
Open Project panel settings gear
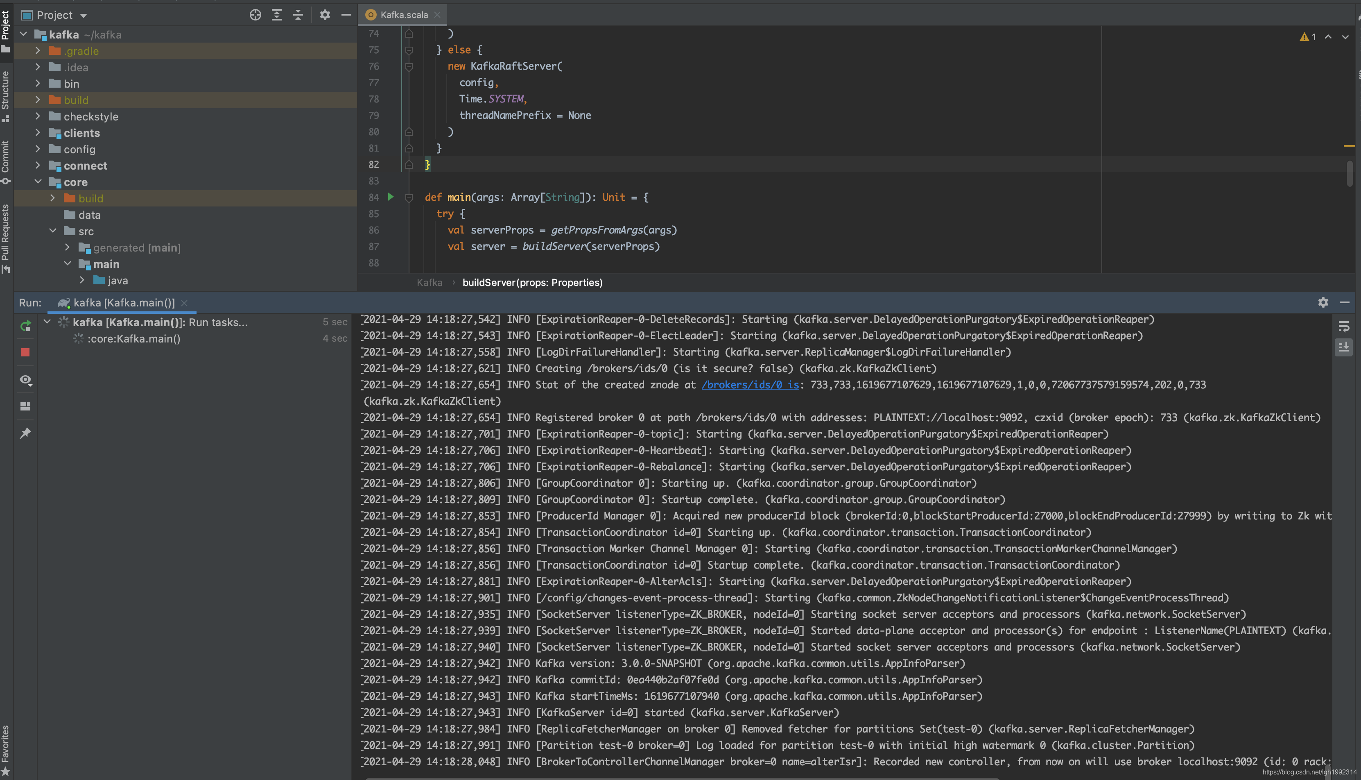point(325,15)
